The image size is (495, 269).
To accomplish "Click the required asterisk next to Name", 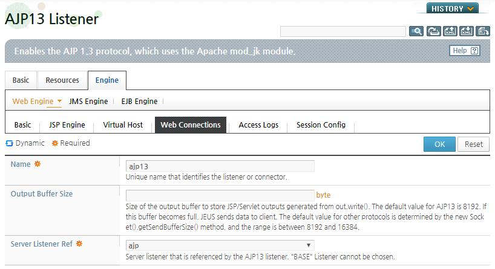I will click(x=38, y=164).
